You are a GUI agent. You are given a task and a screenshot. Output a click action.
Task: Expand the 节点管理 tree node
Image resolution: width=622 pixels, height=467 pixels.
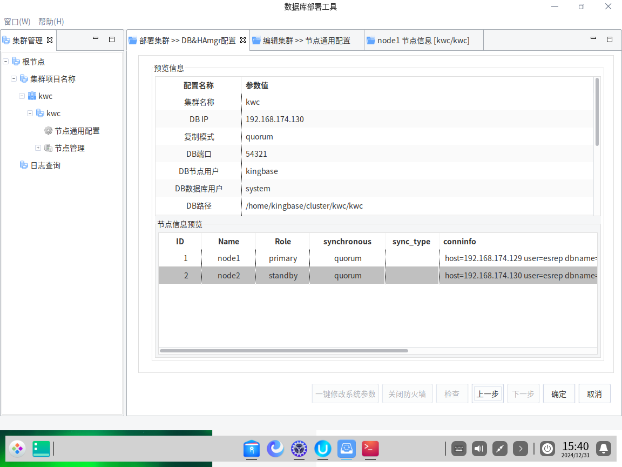pos(38,148)
